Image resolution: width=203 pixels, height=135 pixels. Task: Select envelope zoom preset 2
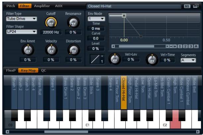click(x=185, y=46)
